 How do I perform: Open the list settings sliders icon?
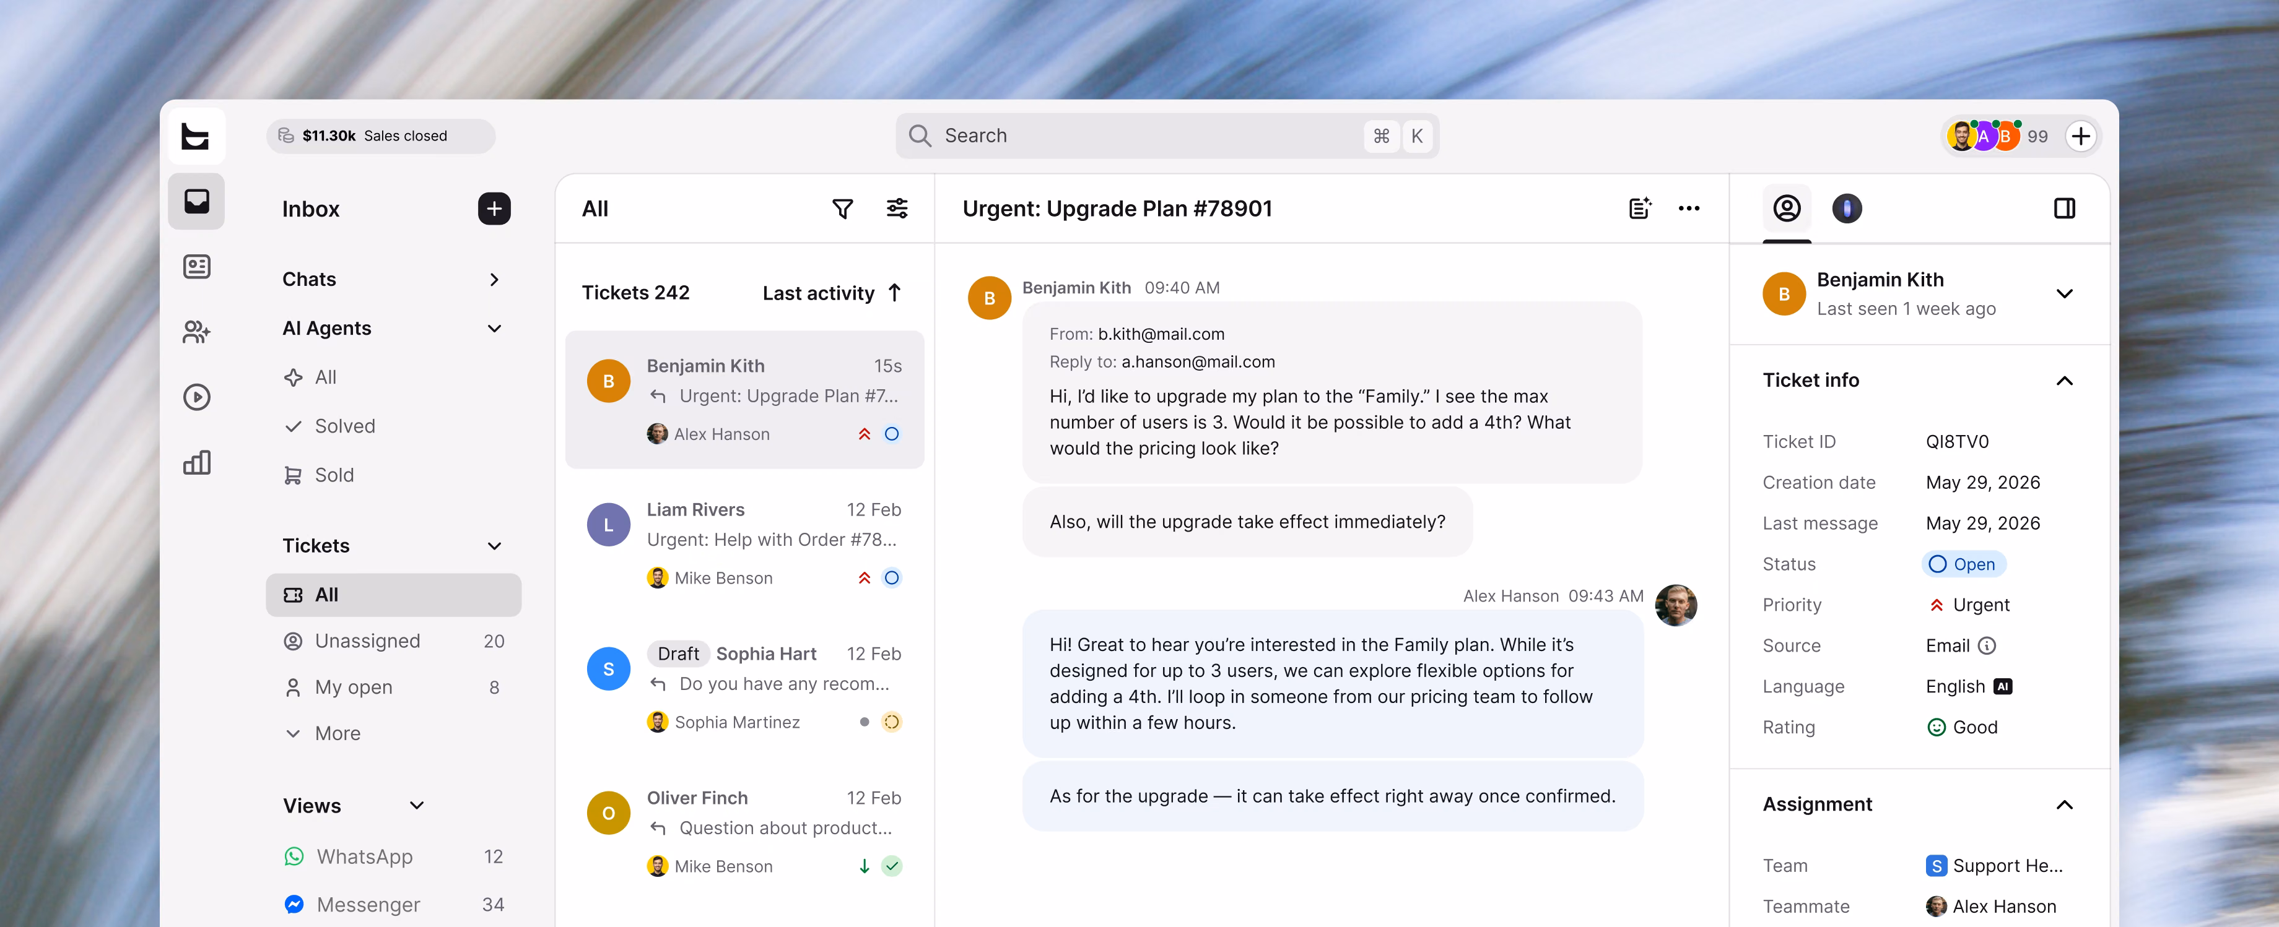coord(897,209)
